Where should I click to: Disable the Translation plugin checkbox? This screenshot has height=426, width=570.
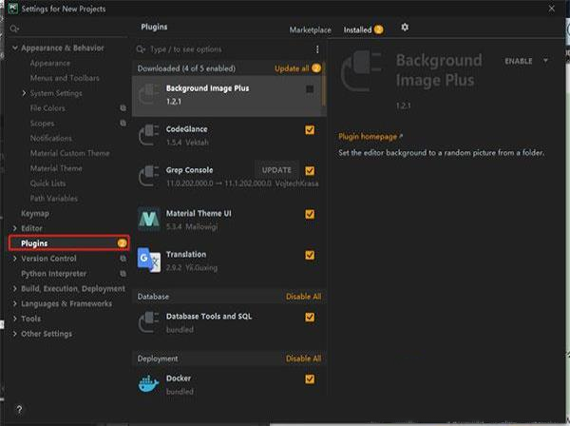(310, 255)
